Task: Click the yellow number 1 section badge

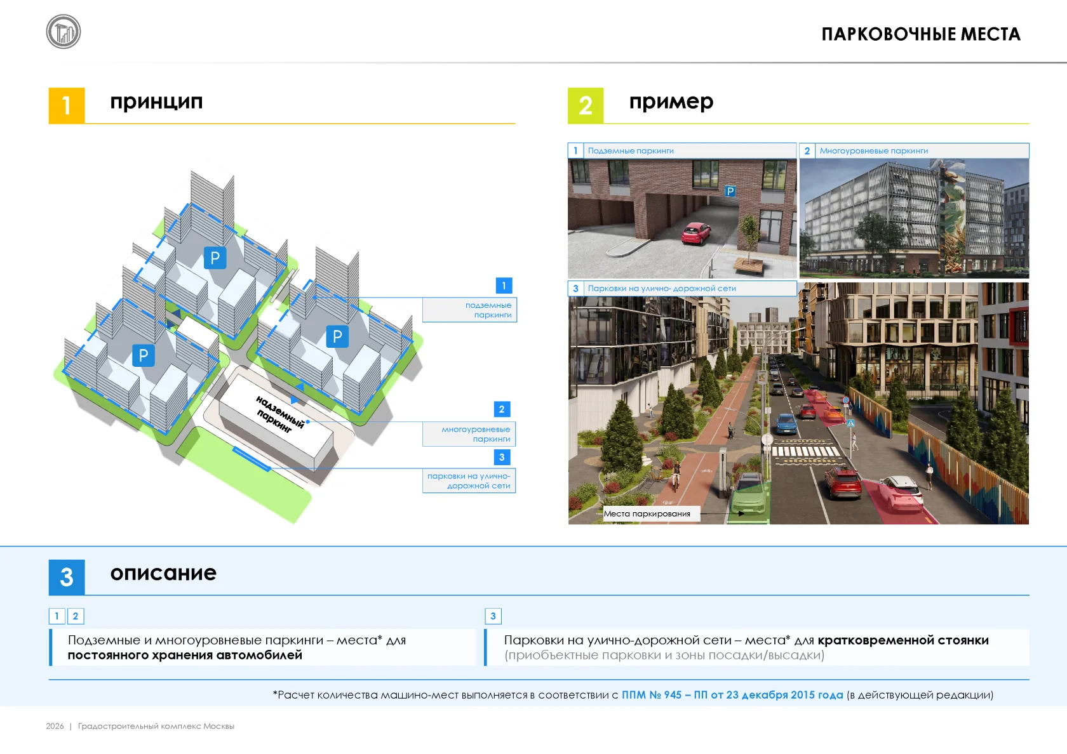Action: click(67, 105)
